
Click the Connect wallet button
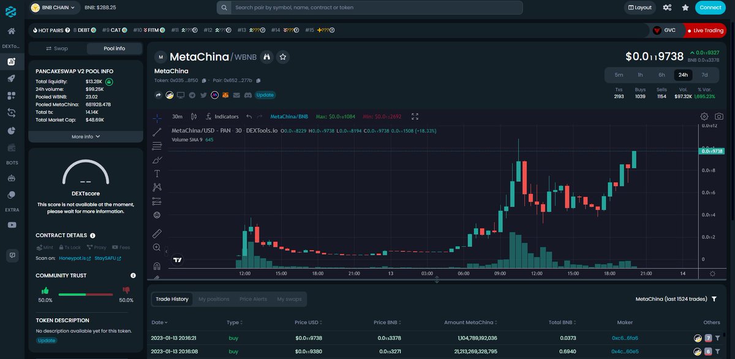point(710,7)
